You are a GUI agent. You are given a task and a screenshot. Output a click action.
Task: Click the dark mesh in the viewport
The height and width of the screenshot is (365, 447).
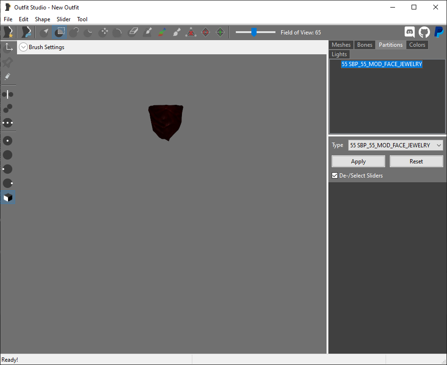tap(166, 122)
